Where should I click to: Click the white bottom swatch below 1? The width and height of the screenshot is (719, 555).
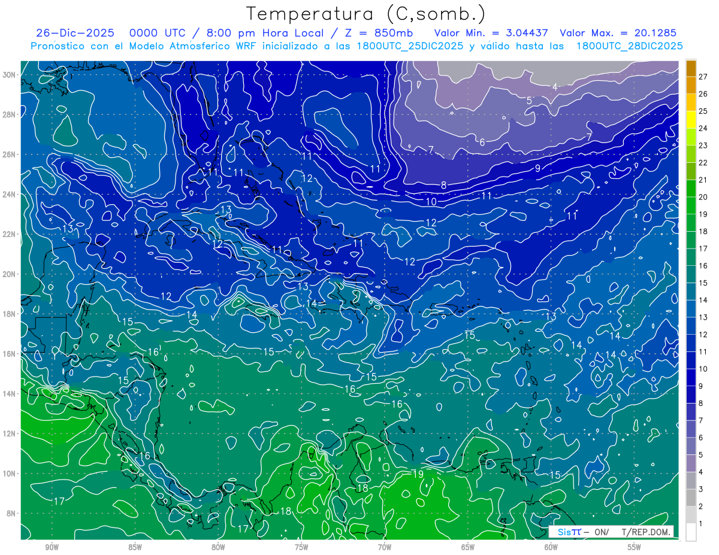click(691, 532)
